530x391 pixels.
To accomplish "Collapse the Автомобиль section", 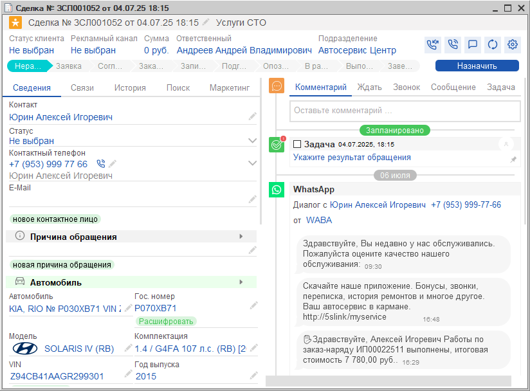I will pos(242,282).
